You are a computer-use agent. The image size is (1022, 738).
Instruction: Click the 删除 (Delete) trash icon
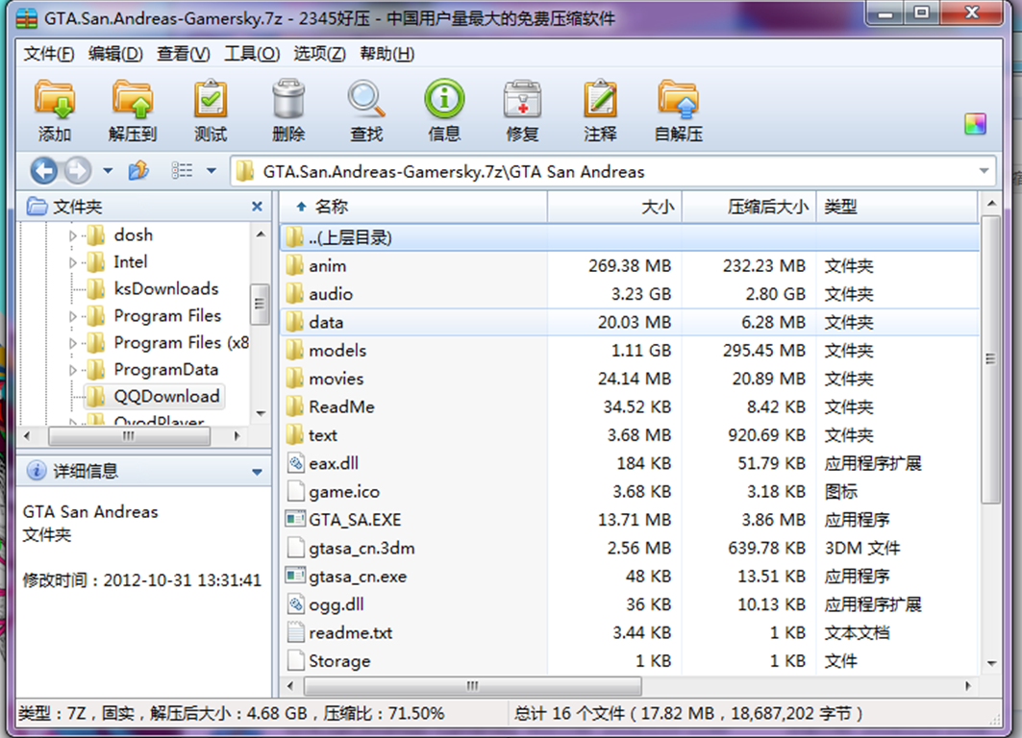point(288,110)
